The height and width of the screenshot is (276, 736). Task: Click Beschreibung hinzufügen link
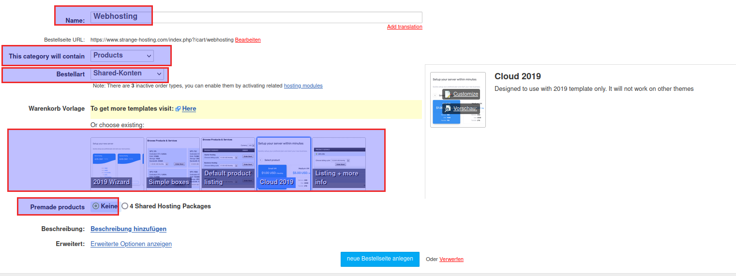pos(128,229)
